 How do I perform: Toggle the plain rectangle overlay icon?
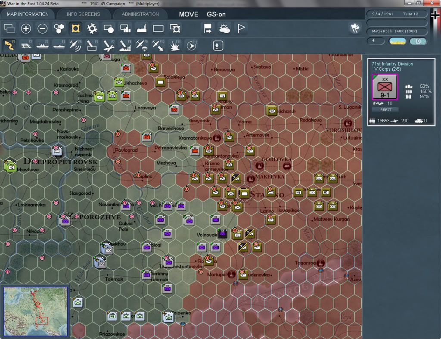click(158, 28)
